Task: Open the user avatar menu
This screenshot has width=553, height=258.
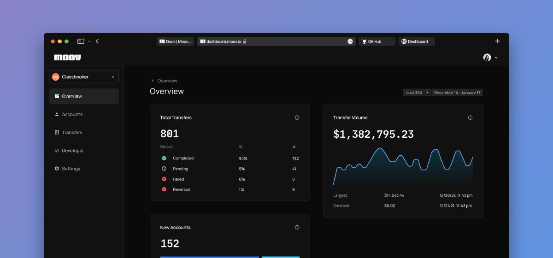Action: [x=496, y=58]
